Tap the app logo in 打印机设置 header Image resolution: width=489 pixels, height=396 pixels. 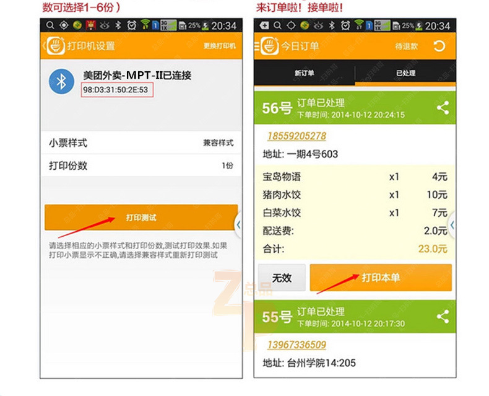click(x=56, y=46)
